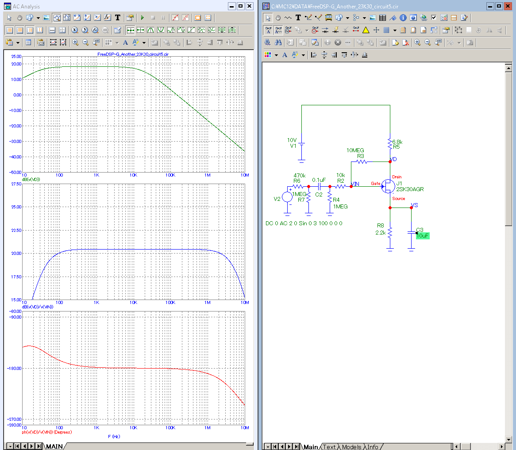Click the checkmark box icon in schematic toolbar
Image resolution: width=516 pixels, height=450 pixels.
tap(434, 18)
